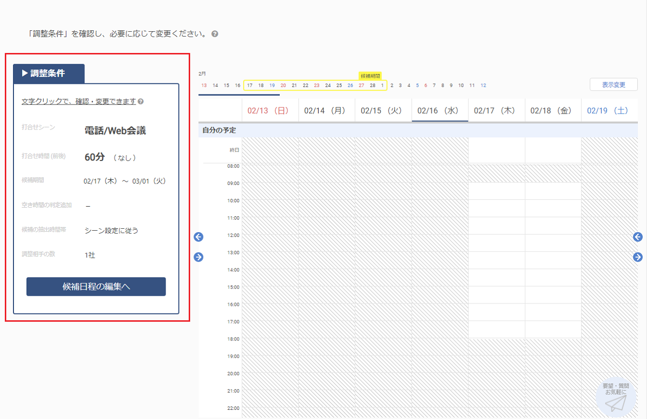Screen dimensions: 647x419
Task: Click right arrow on calendar's right edge
Action: click(x=638, y=257)
